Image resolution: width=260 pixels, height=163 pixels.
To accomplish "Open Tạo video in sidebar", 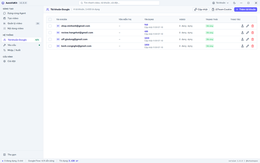I will tap(21, 18).
